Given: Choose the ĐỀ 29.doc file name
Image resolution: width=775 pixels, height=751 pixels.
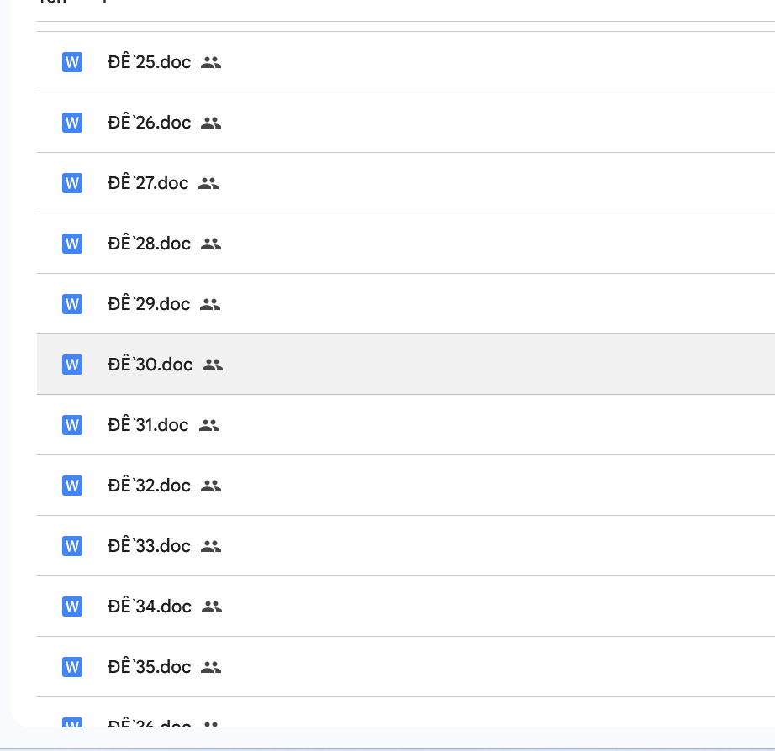Looking at the screenshot, I should 149,304.
